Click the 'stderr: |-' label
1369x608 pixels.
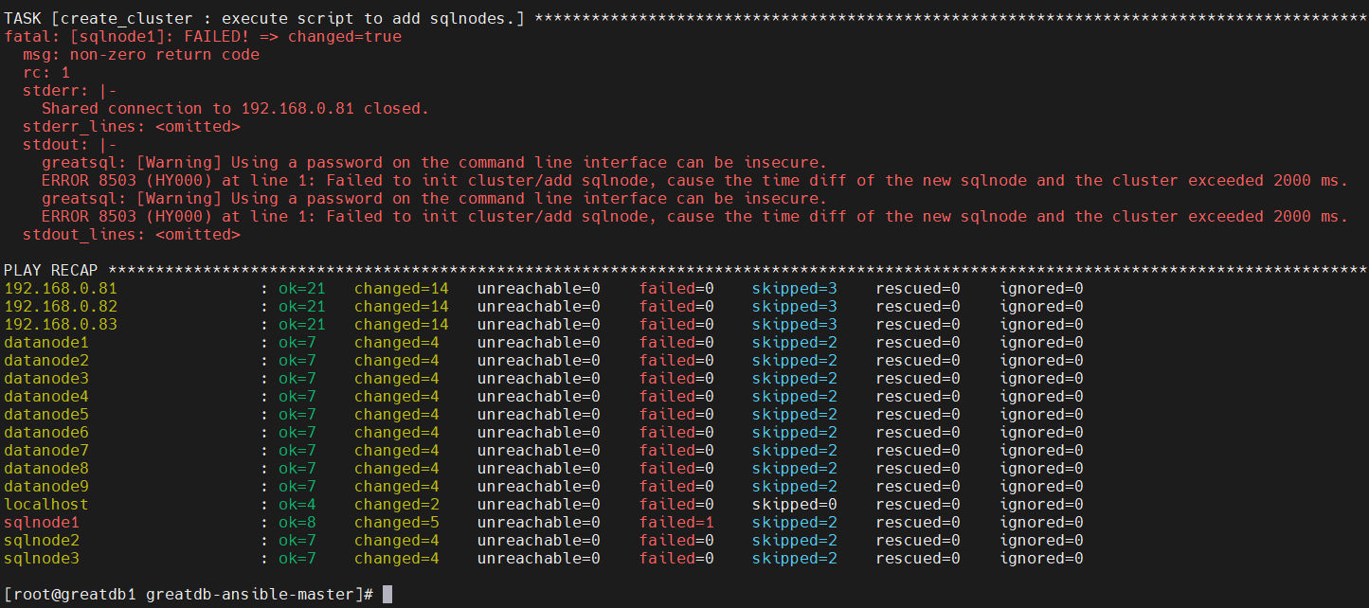coord(70,91)
